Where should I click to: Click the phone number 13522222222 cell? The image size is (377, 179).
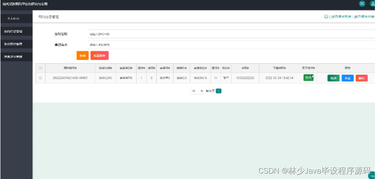pos(245,78)
